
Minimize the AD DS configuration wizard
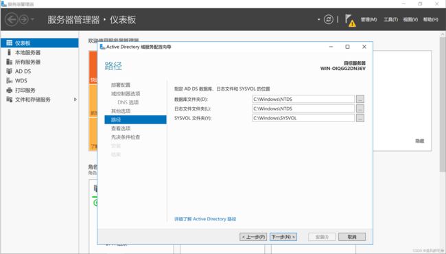[331, 47]
